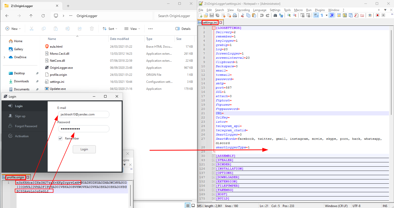Refresh the OriginLogger folder view
Image resolution: width=394 pixels, height=208 pixels.
pos(43,16)
